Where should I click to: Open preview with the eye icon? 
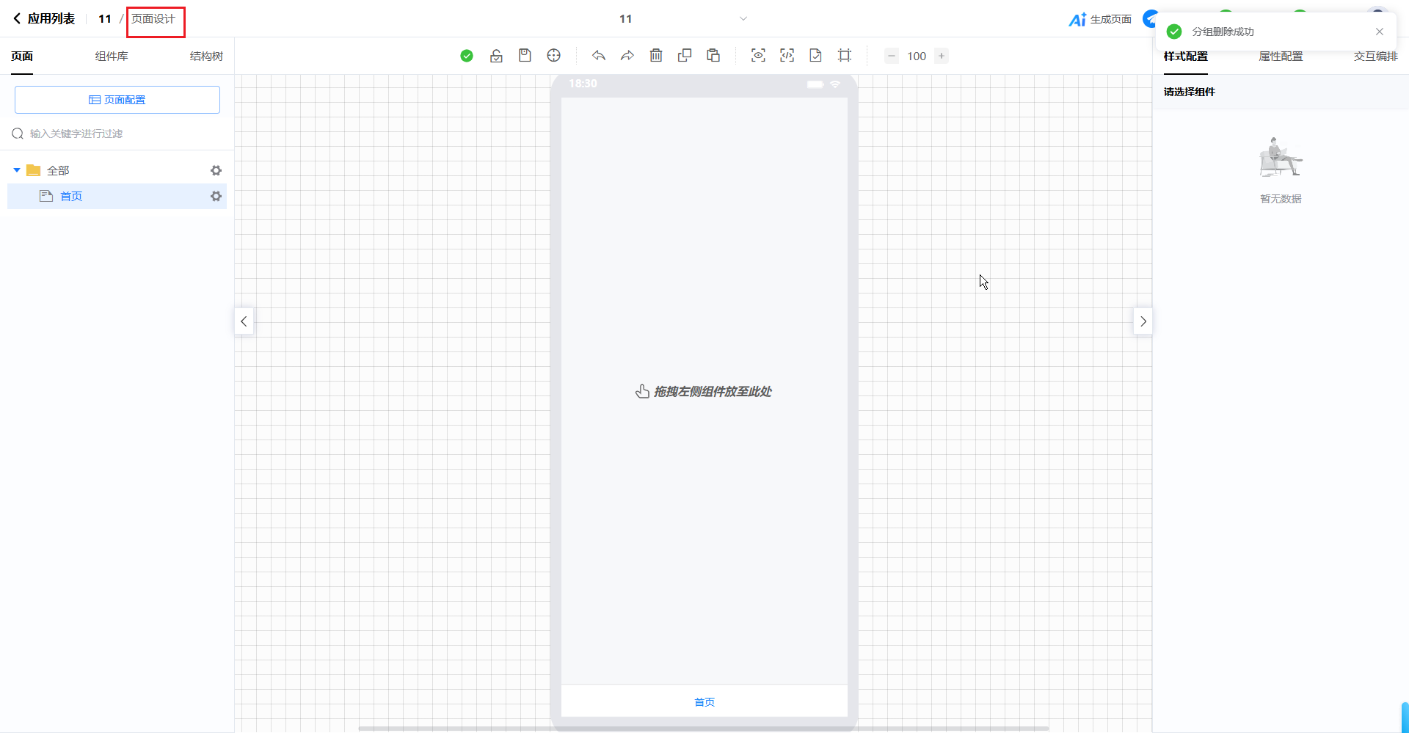pyautogui.click(x=758, y=56)
